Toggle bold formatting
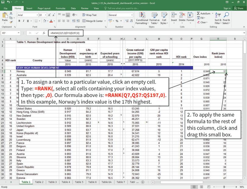Screen dimensions: 247x189 click(x=19, y=21)
